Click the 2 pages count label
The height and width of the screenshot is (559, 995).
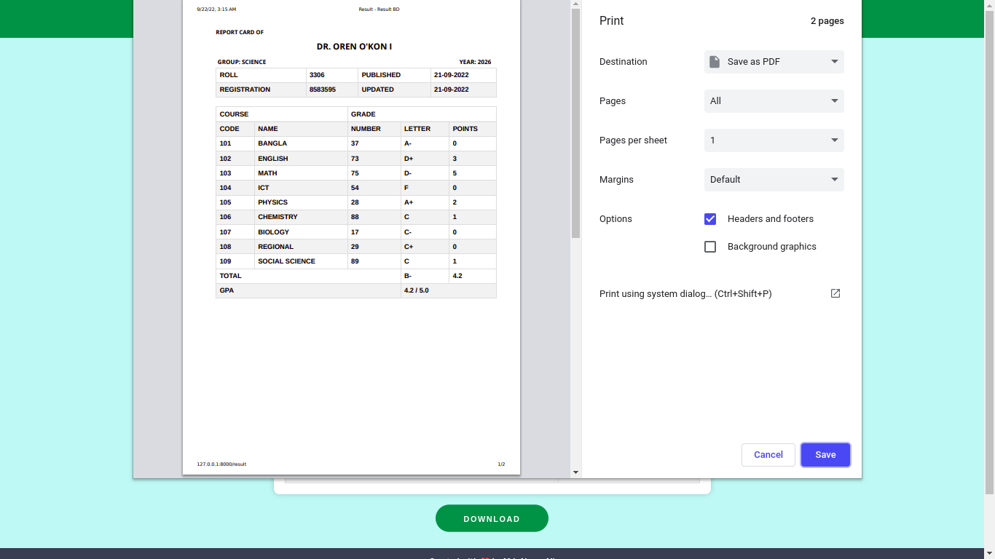(827, 21)
